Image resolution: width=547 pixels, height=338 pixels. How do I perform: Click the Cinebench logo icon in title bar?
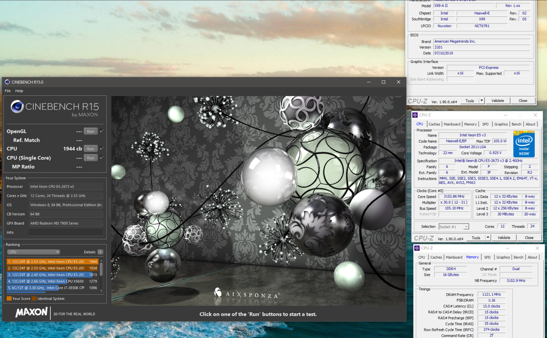point(7,82)
